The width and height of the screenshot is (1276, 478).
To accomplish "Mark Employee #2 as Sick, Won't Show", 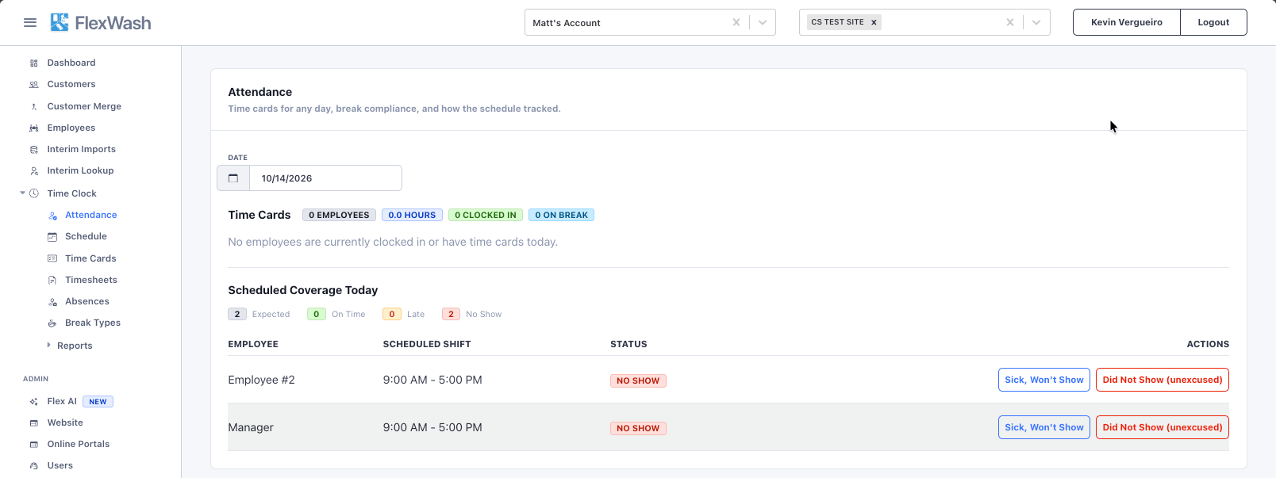I will click(1044, 380).
